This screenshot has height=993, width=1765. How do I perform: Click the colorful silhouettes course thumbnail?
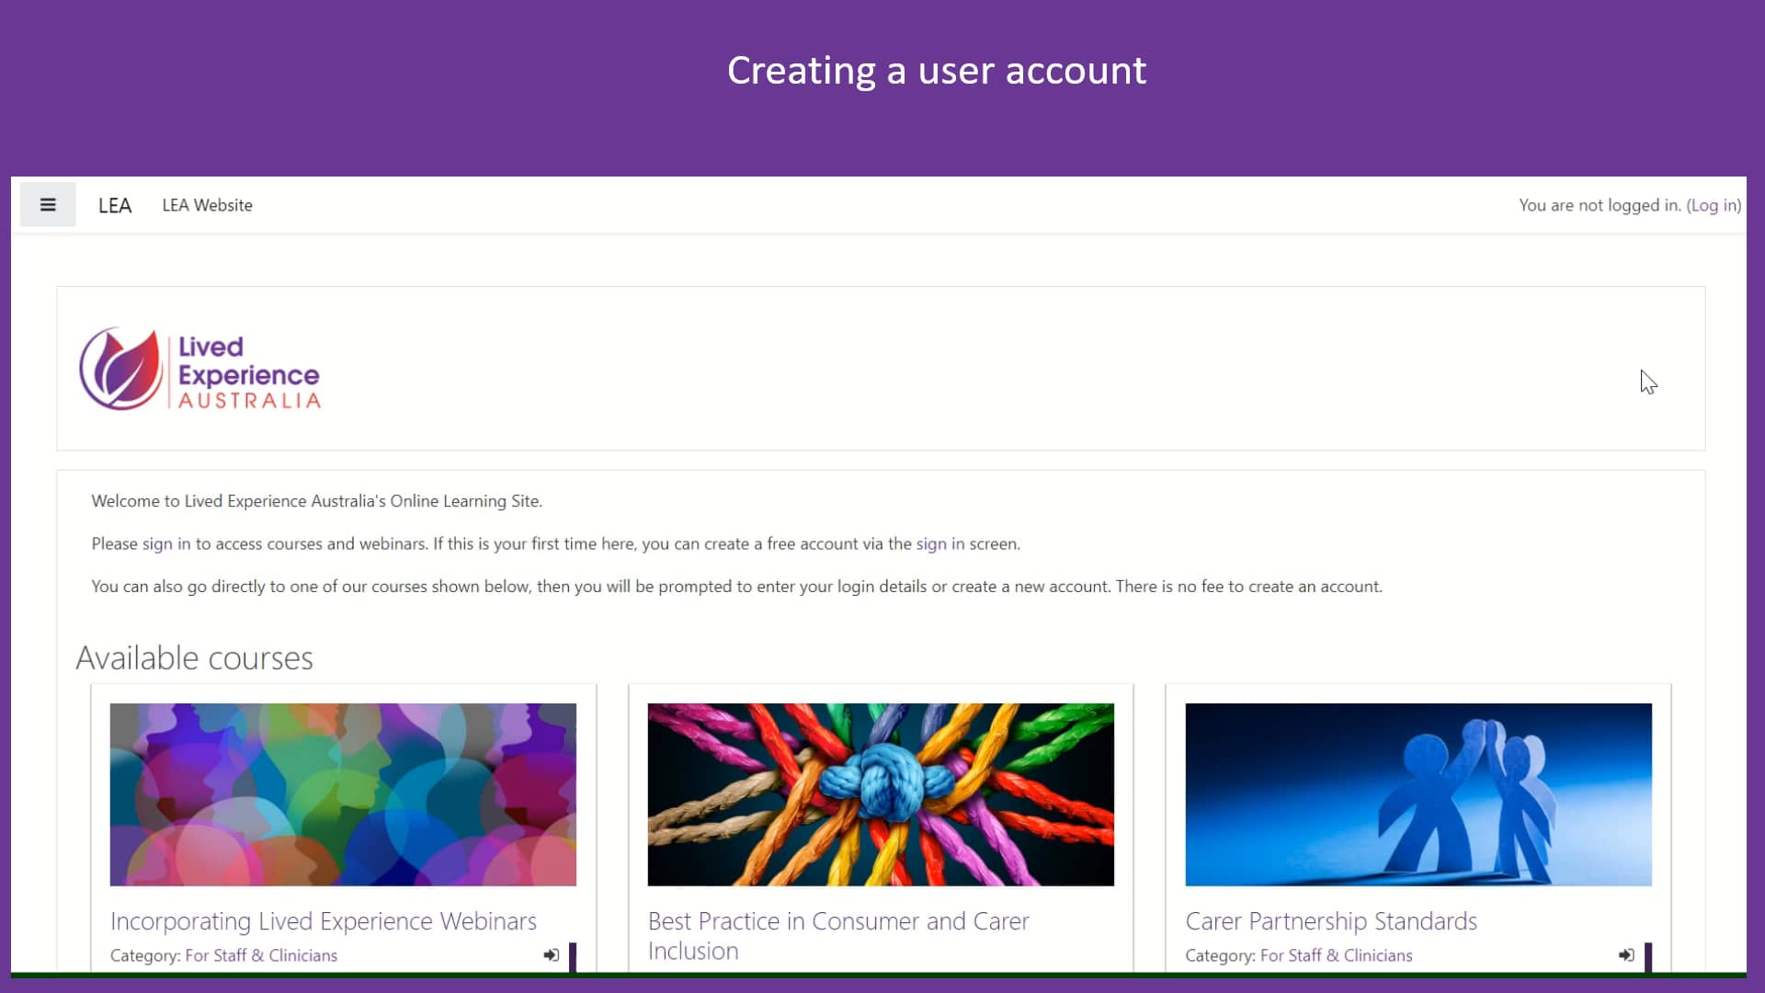tap(343, 794)
